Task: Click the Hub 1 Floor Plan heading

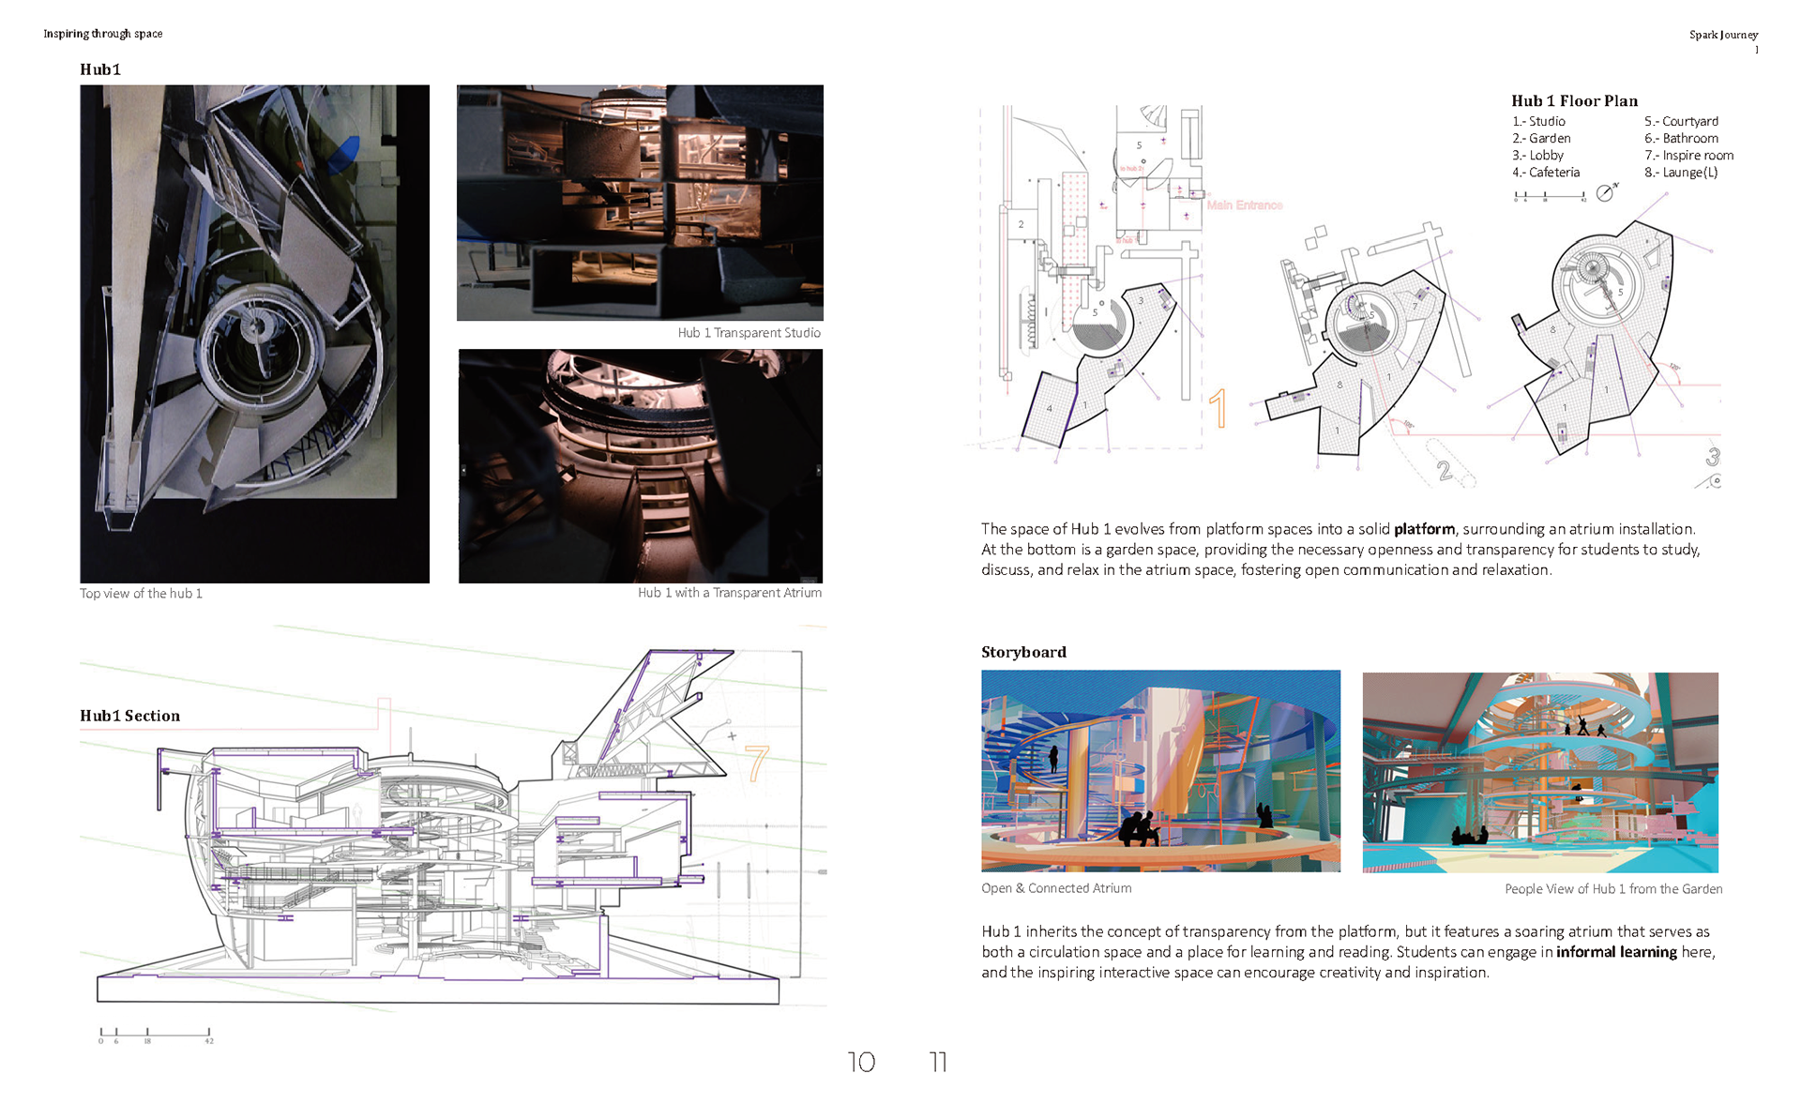Action: pos(1574,100)
